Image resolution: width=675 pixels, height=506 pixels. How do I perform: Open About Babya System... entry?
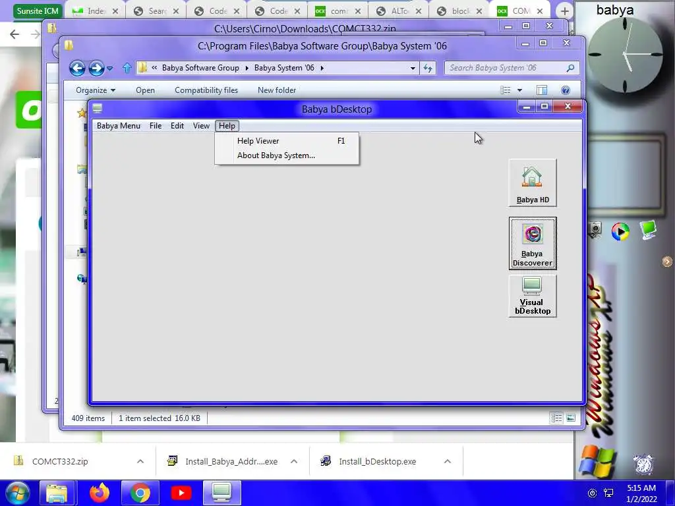pos(287,155)
